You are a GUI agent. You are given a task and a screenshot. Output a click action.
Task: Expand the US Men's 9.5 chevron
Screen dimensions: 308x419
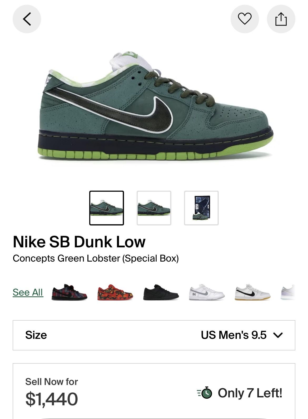278,335
